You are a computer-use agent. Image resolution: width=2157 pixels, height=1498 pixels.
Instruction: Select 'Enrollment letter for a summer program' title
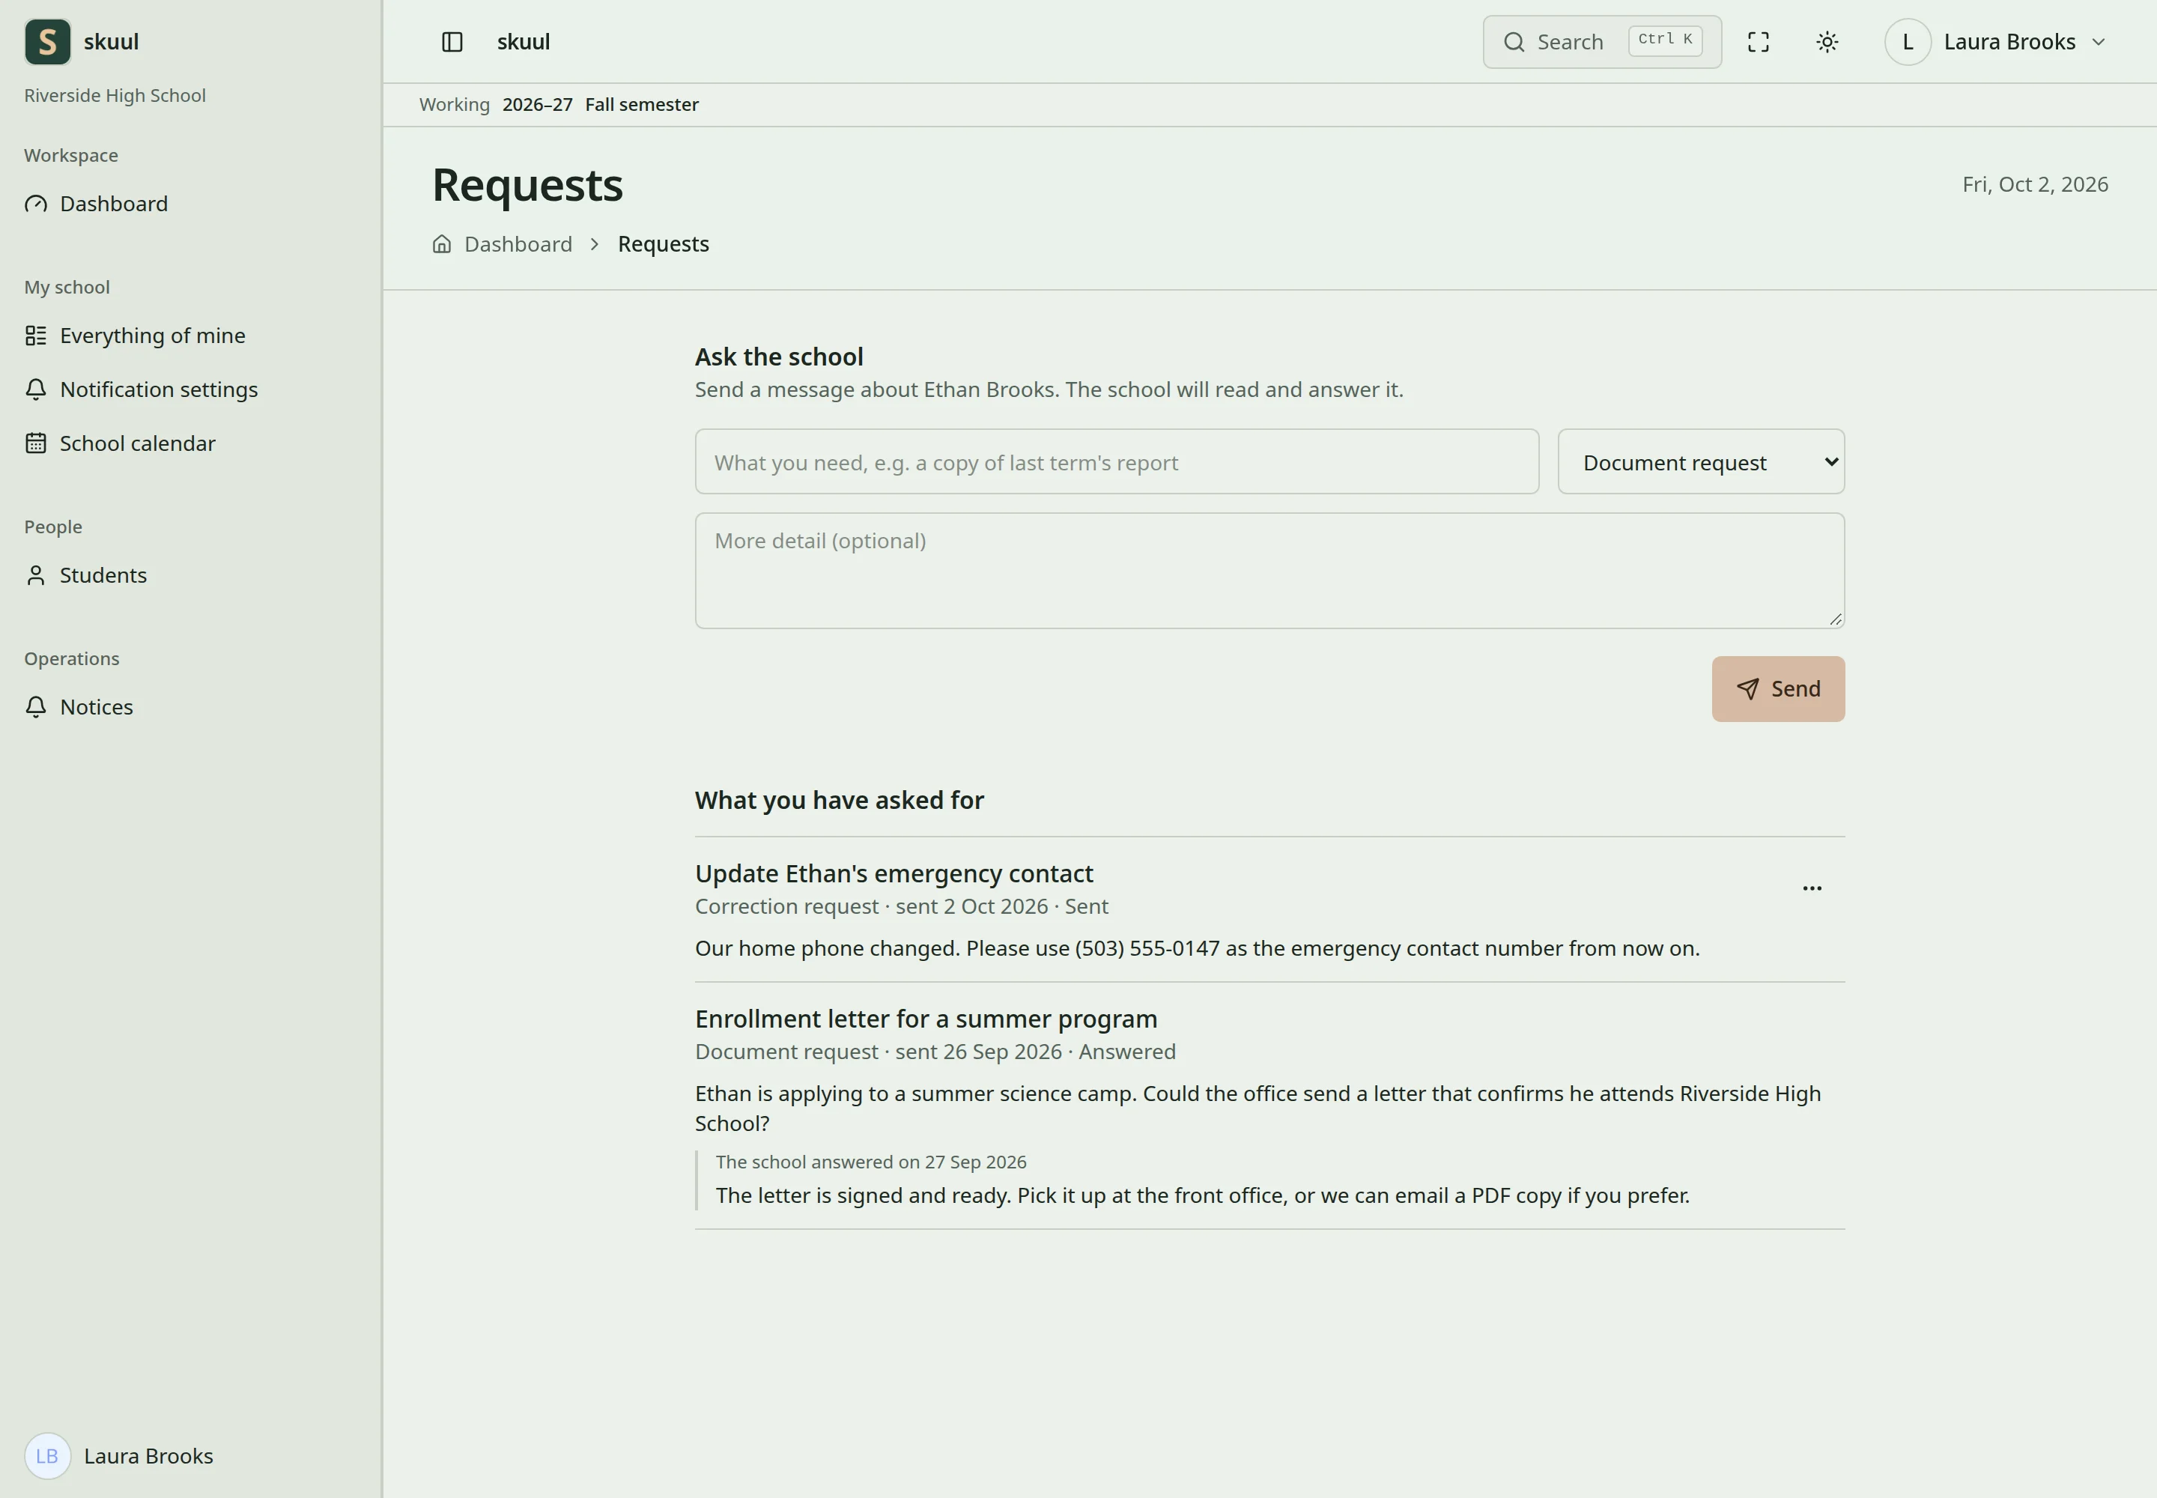(926, 1019)
